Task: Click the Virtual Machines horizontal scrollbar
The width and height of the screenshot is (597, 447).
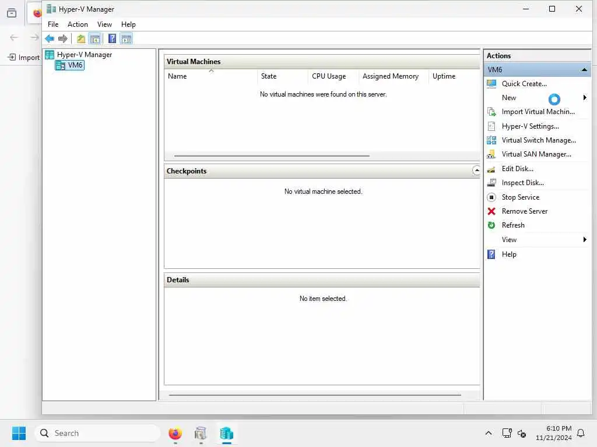Action: pos(272,156)
